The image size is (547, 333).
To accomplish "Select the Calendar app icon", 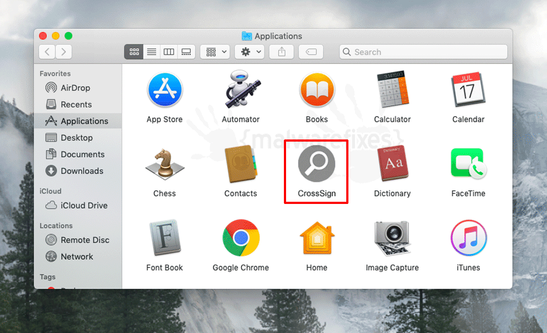I will [468, 90].
